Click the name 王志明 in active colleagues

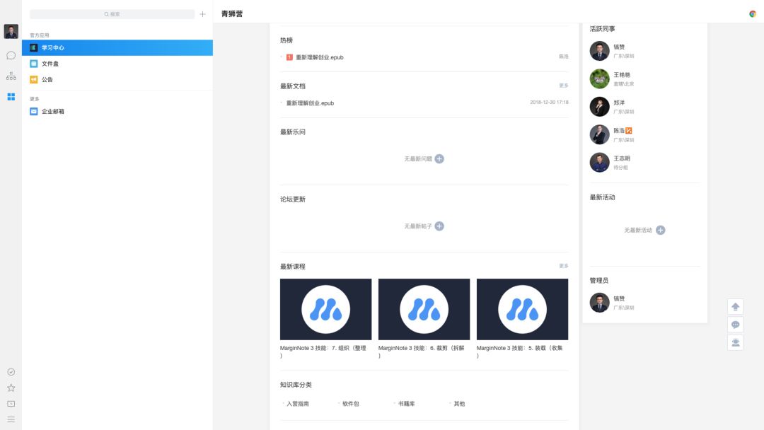coord(622,158)
